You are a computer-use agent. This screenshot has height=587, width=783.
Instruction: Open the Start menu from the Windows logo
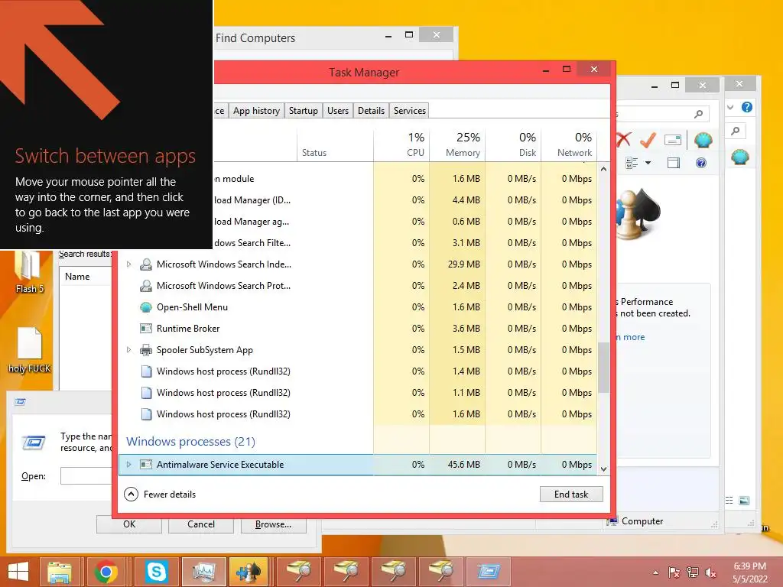[18, 572]
